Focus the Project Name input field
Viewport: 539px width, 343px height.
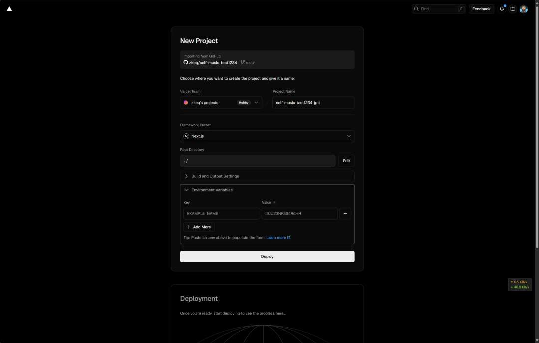[313, 103]
